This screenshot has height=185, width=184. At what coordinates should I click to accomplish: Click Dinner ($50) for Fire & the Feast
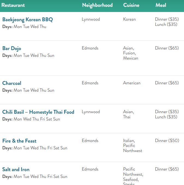click(x=167, y=141)
